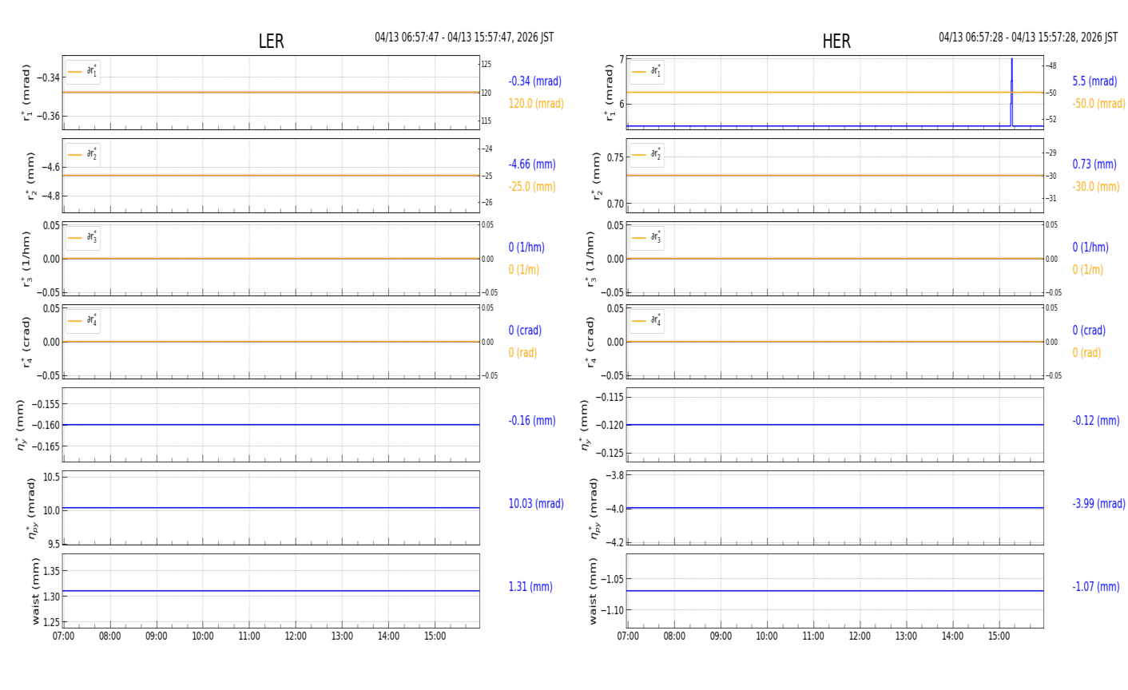Click the ∂r4* legend in HER plot

[647, 320]
